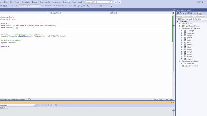Image resolution: width=207 pixels, height=116 pixels.
Task: Expand the Referências node
Action: [x=180, y=24]
